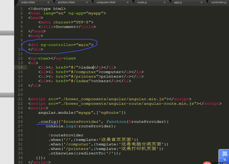
Task: Click the href="#/printers" list item line
Action: [x=91, y=76]
